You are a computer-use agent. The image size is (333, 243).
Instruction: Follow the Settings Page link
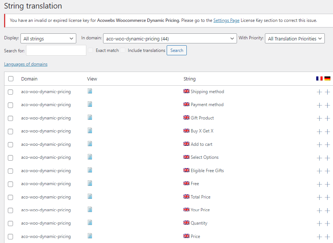coord(226,20)
